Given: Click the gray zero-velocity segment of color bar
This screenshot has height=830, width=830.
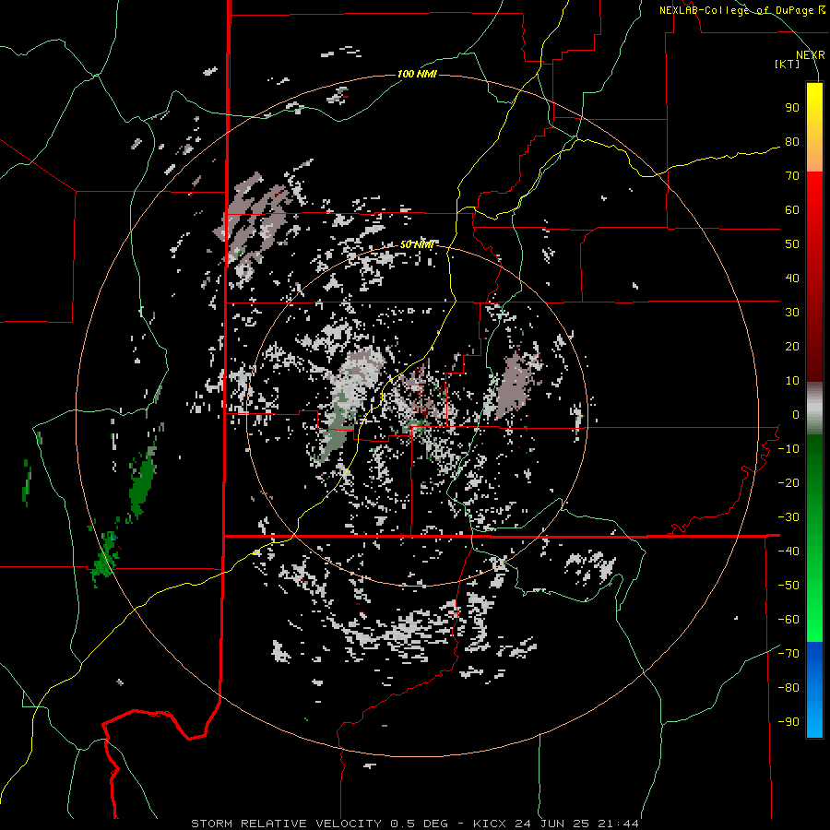Looking at the screenshot, I should click(814, 409).
